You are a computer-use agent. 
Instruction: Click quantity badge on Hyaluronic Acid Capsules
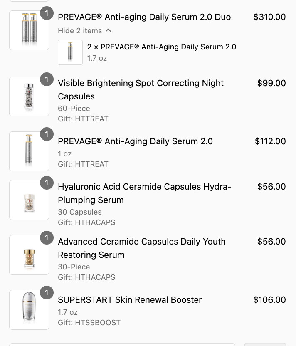point(47,183)
